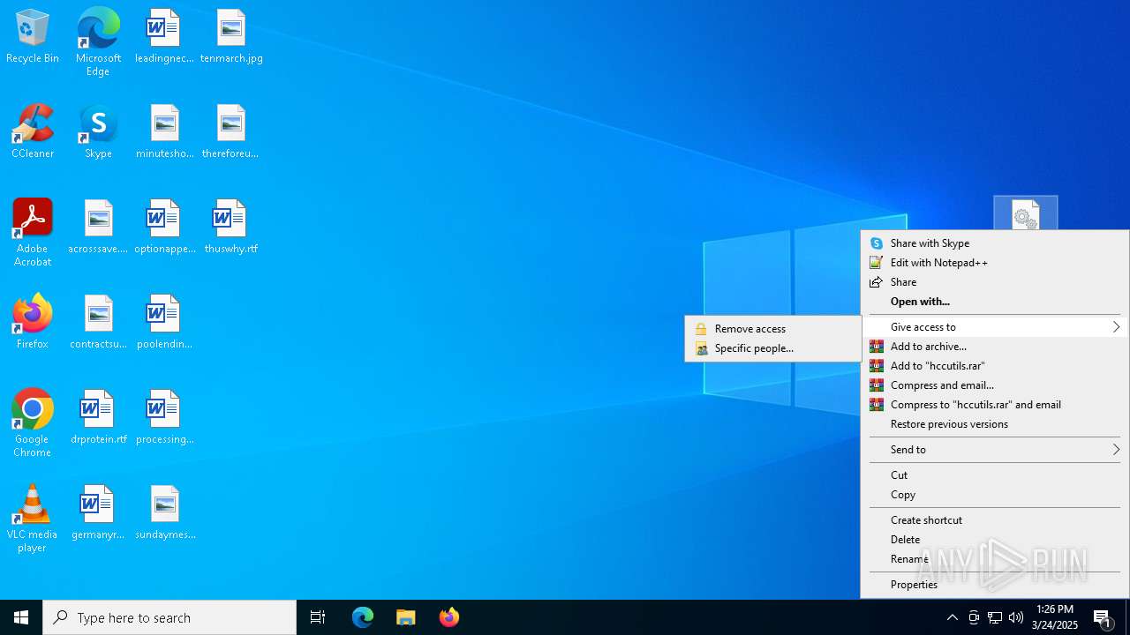Choose Cut from the context menu
The image size is (1130, 635).
click(995, 475)
